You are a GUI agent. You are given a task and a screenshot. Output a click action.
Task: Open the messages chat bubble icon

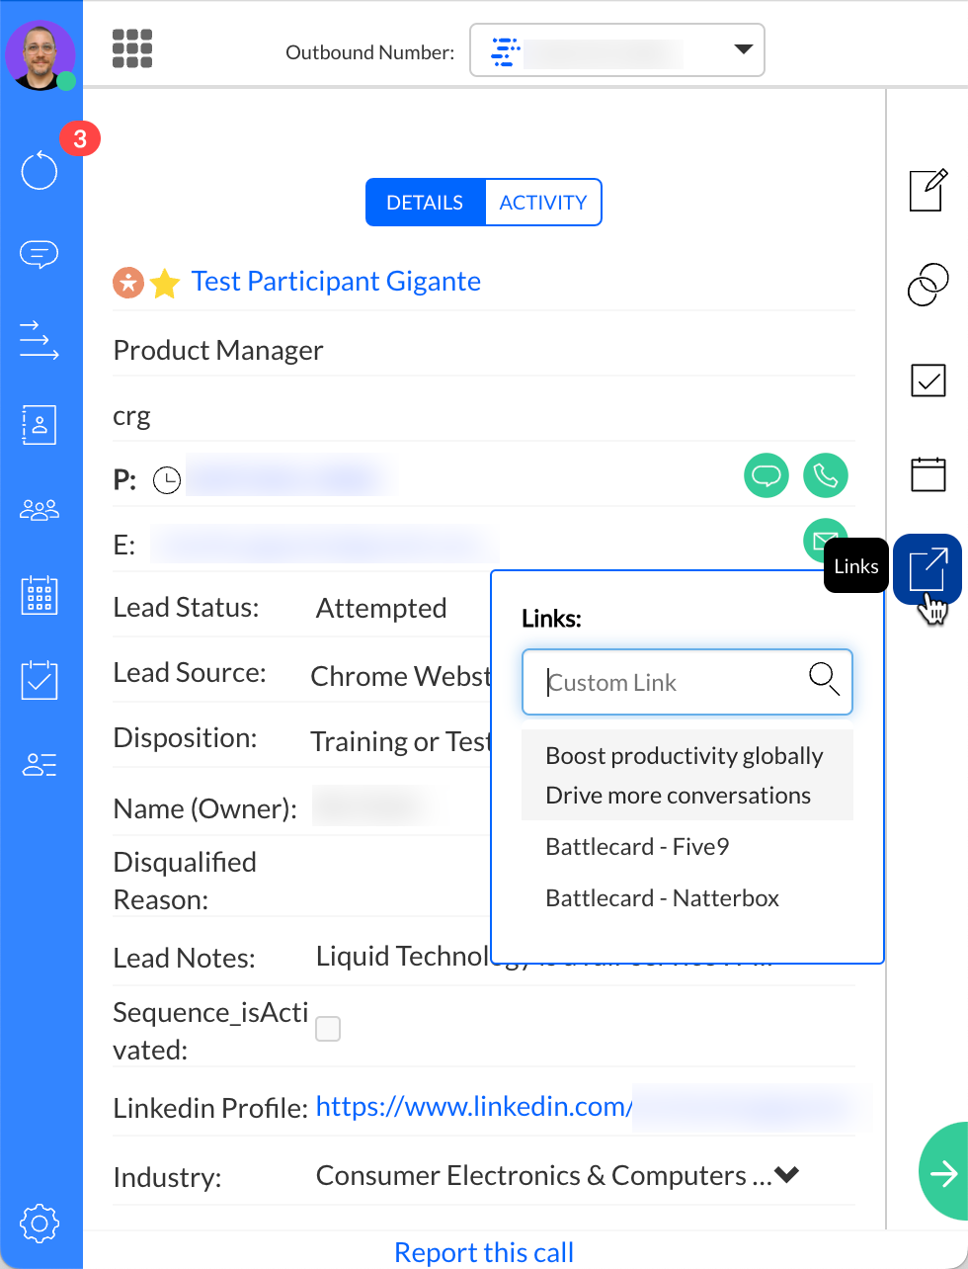pos(40,255)
